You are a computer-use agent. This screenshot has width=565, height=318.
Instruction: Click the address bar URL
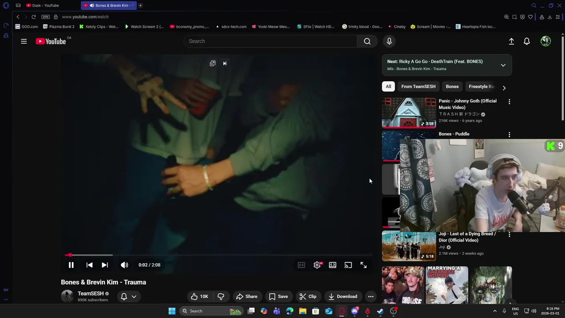pos(85,17)
